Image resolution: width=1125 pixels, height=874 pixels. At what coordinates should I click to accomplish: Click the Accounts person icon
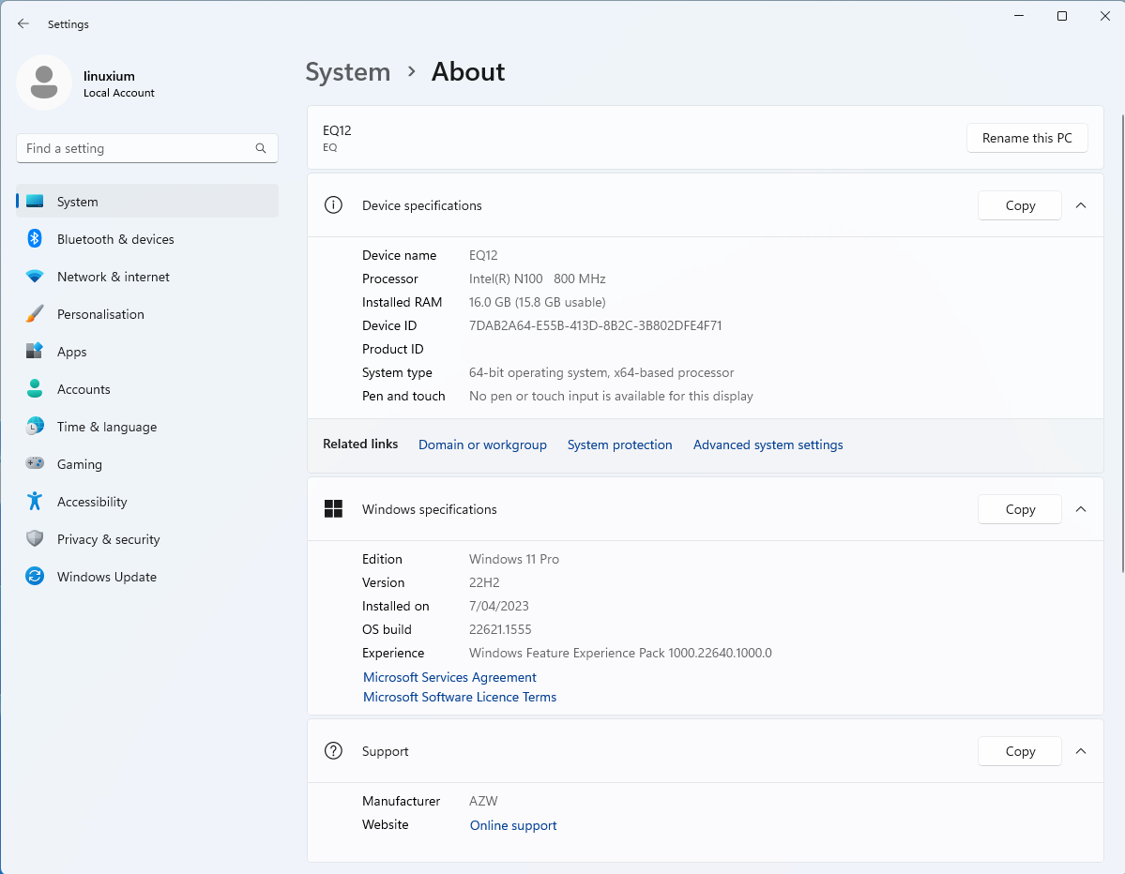(35, 388)
